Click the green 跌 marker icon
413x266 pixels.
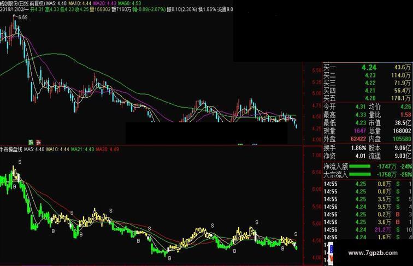coord(31,142)
